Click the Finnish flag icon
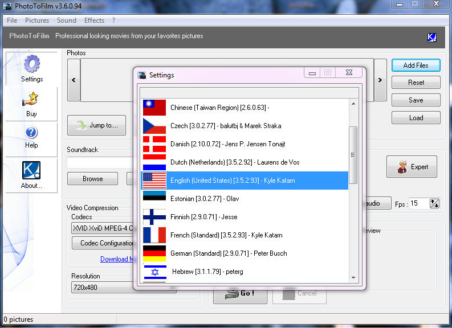Image resolution: width=452 pixels, height=328 pixels. click(154, 217)
